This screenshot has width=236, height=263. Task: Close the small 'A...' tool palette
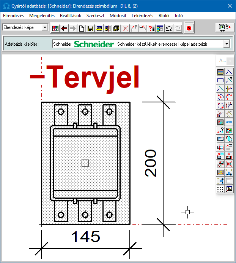[x=230, y=61]
